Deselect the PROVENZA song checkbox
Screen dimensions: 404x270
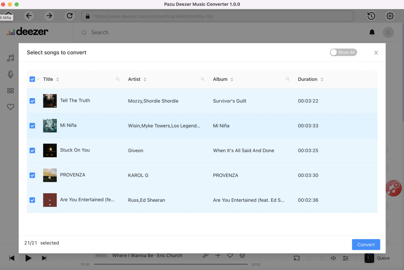[x=32, y=175]
